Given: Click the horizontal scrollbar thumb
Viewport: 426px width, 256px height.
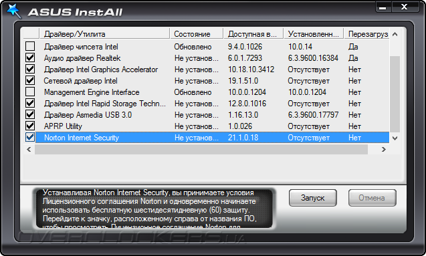Looking at the screenshot, I should point(201,149).
